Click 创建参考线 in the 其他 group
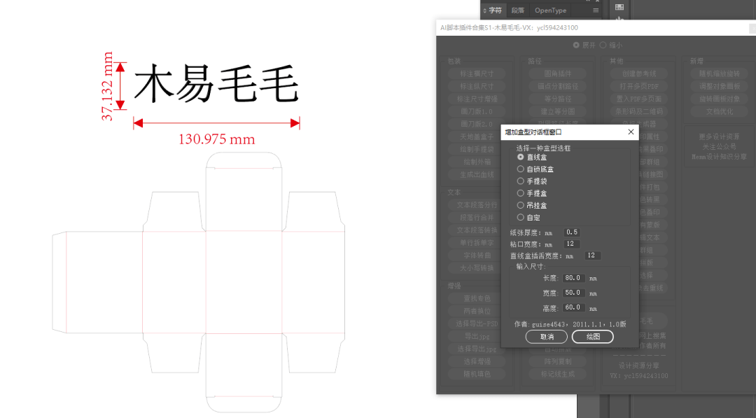This screenshot has height=418, width=756. tap(639, 74)
